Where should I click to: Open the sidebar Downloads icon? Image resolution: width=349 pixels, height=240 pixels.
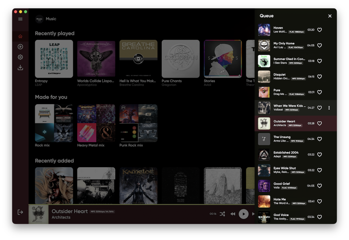click(x=20, y=67)
